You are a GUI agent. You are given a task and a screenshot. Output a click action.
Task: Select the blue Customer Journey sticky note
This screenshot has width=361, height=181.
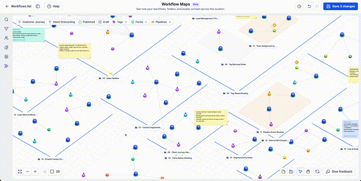pyautogui.click(x=350, y=129)
